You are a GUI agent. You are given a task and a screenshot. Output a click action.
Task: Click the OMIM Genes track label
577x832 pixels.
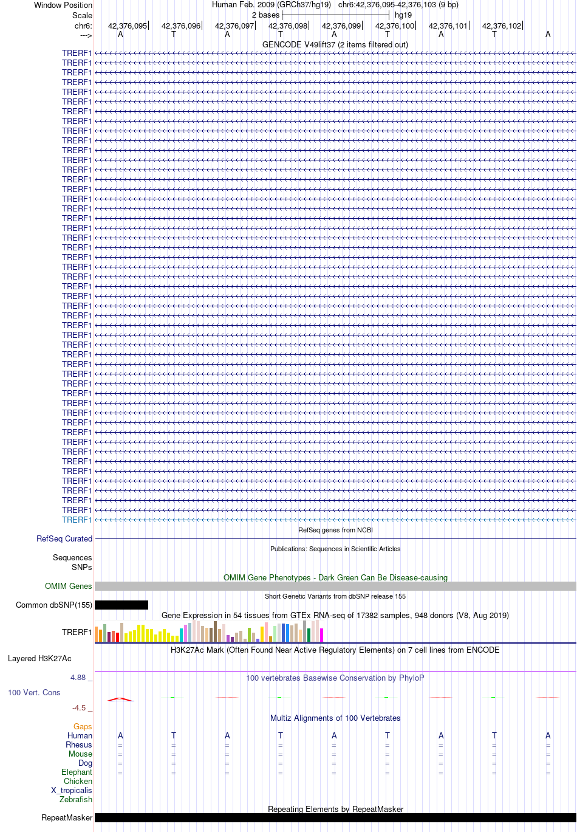coord(69,586)
